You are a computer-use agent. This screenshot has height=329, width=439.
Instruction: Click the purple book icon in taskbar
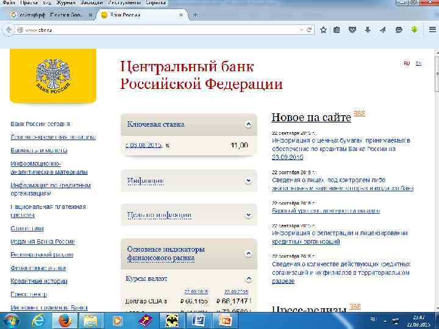coord(145,320)
